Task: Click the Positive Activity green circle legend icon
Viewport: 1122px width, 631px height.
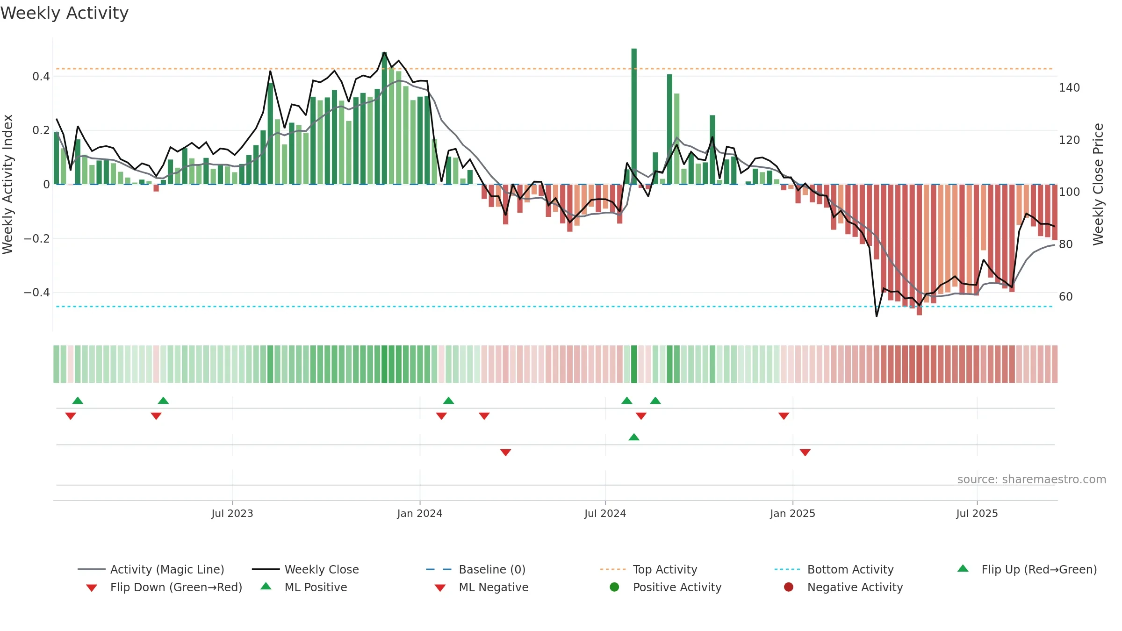Action: [x=614, y=587]
